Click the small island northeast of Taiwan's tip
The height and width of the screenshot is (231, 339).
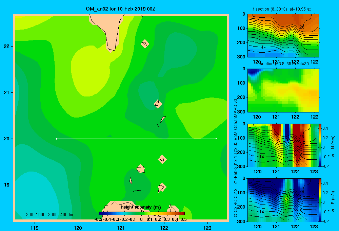pos(145,44)
